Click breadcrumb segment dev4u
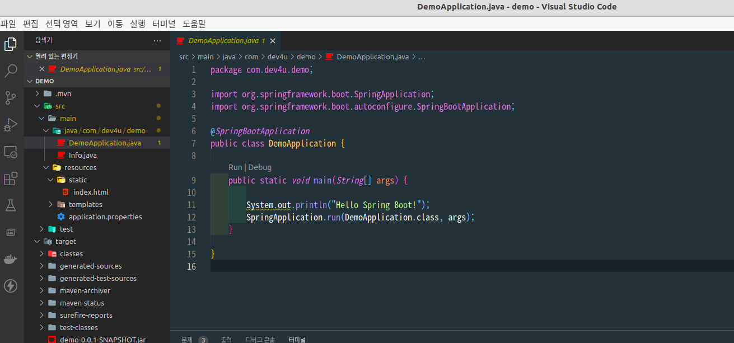 [277, 57]
